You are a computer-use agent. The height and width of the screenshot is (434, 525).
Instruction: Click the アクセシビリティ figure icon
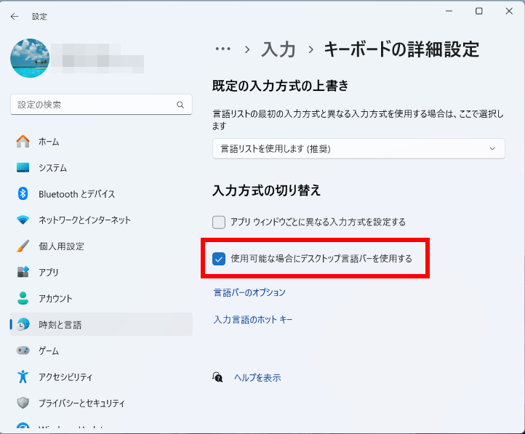pyautogui.click(x=23, y=377)
